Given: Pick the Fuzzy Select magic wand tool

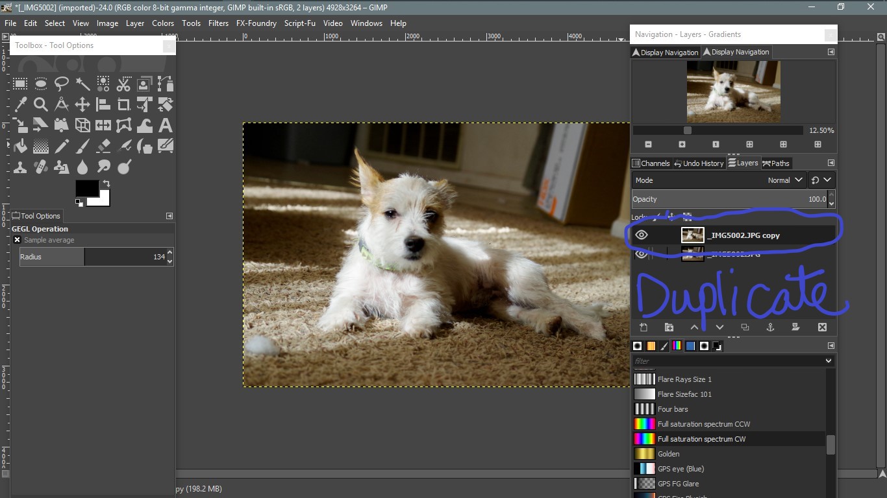Looking at the screenshot, I should (x=82, y=84).
